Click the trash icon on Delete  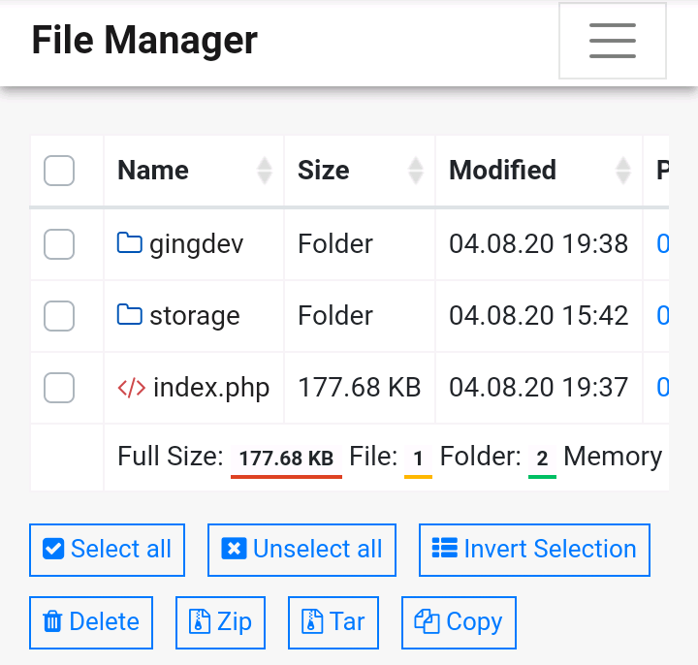coord(53,621)
